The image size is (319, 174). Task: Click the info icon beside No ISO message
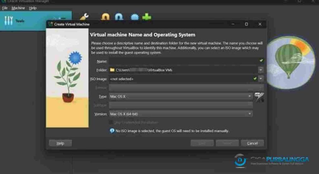click(x=112, y=130)
